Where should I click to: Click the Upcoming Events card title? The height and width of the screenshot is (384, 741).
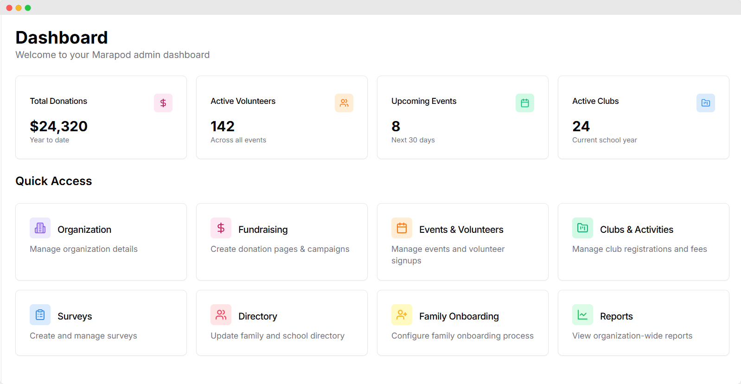pos(424,101)
